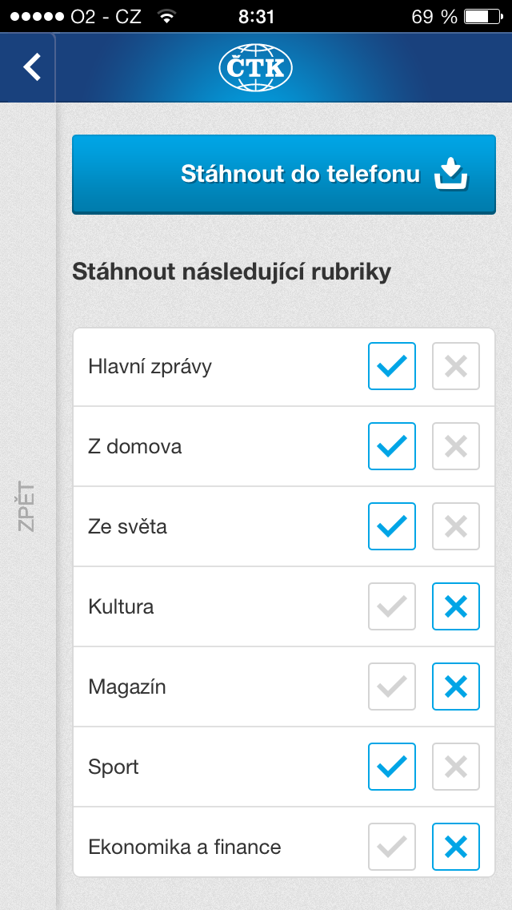Viewport: 512px width, 910px height.
Task: Tap the ZPĚT side panel label
Action: tap(26, 506)
